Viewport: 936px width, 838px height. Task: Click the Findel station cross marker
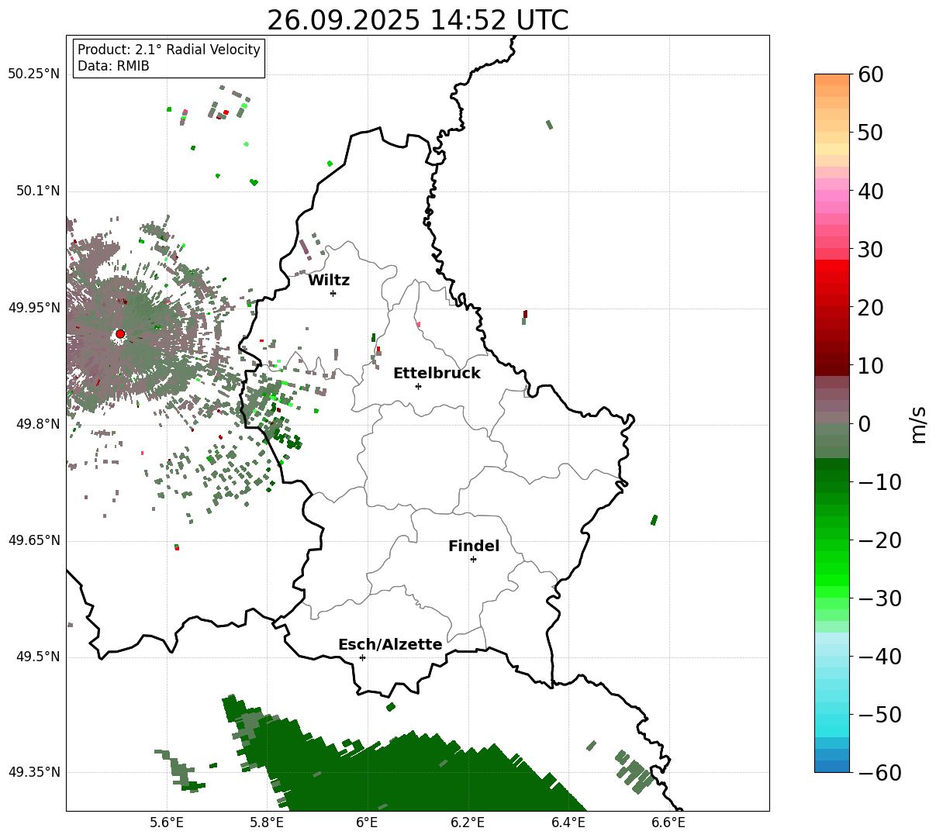coord(473,559)
